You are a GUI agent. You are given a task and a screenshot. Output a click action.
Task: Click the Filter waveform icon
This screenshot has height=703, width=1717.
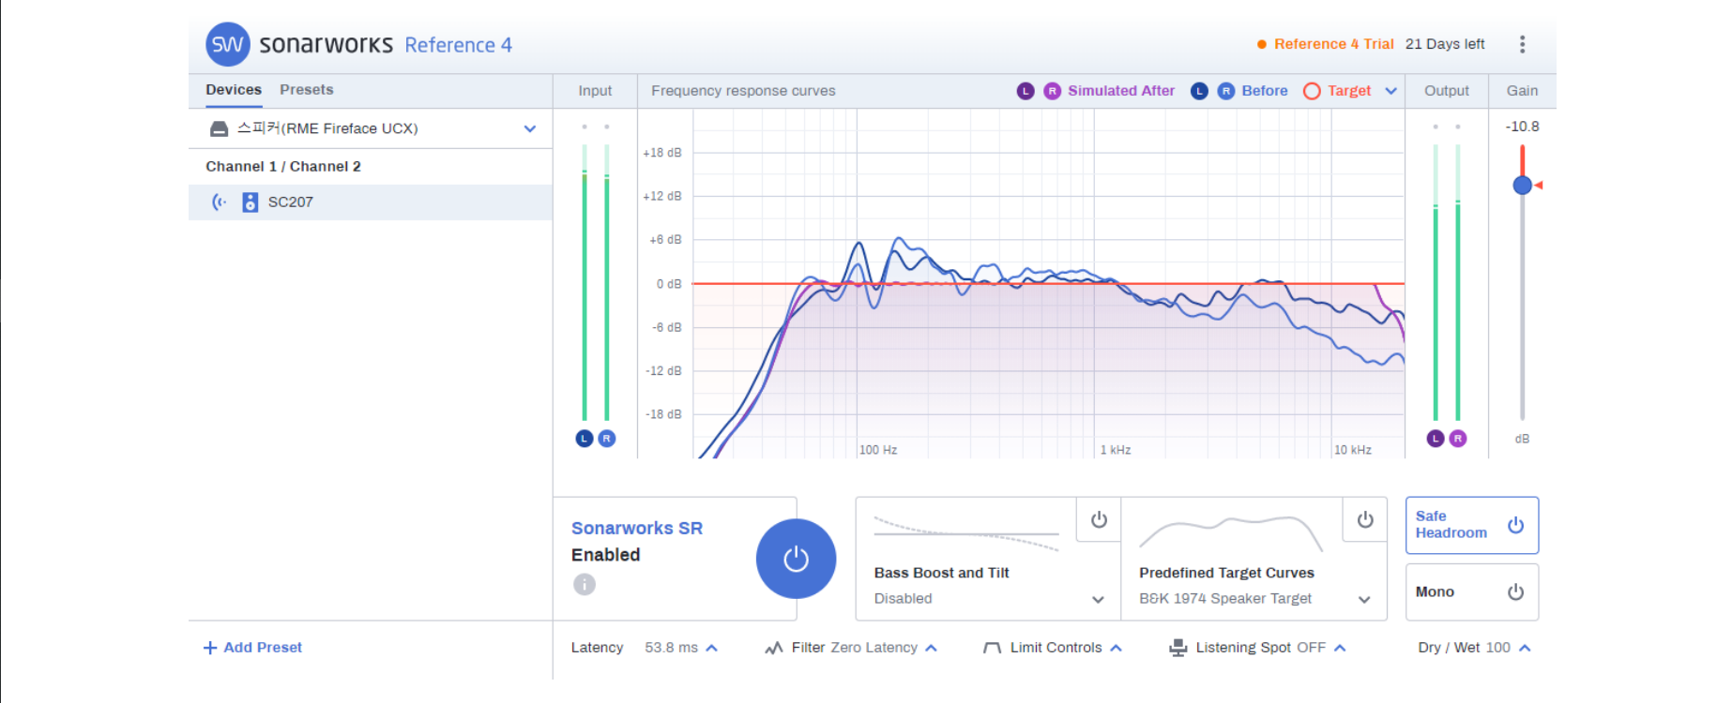click(774, 648)
